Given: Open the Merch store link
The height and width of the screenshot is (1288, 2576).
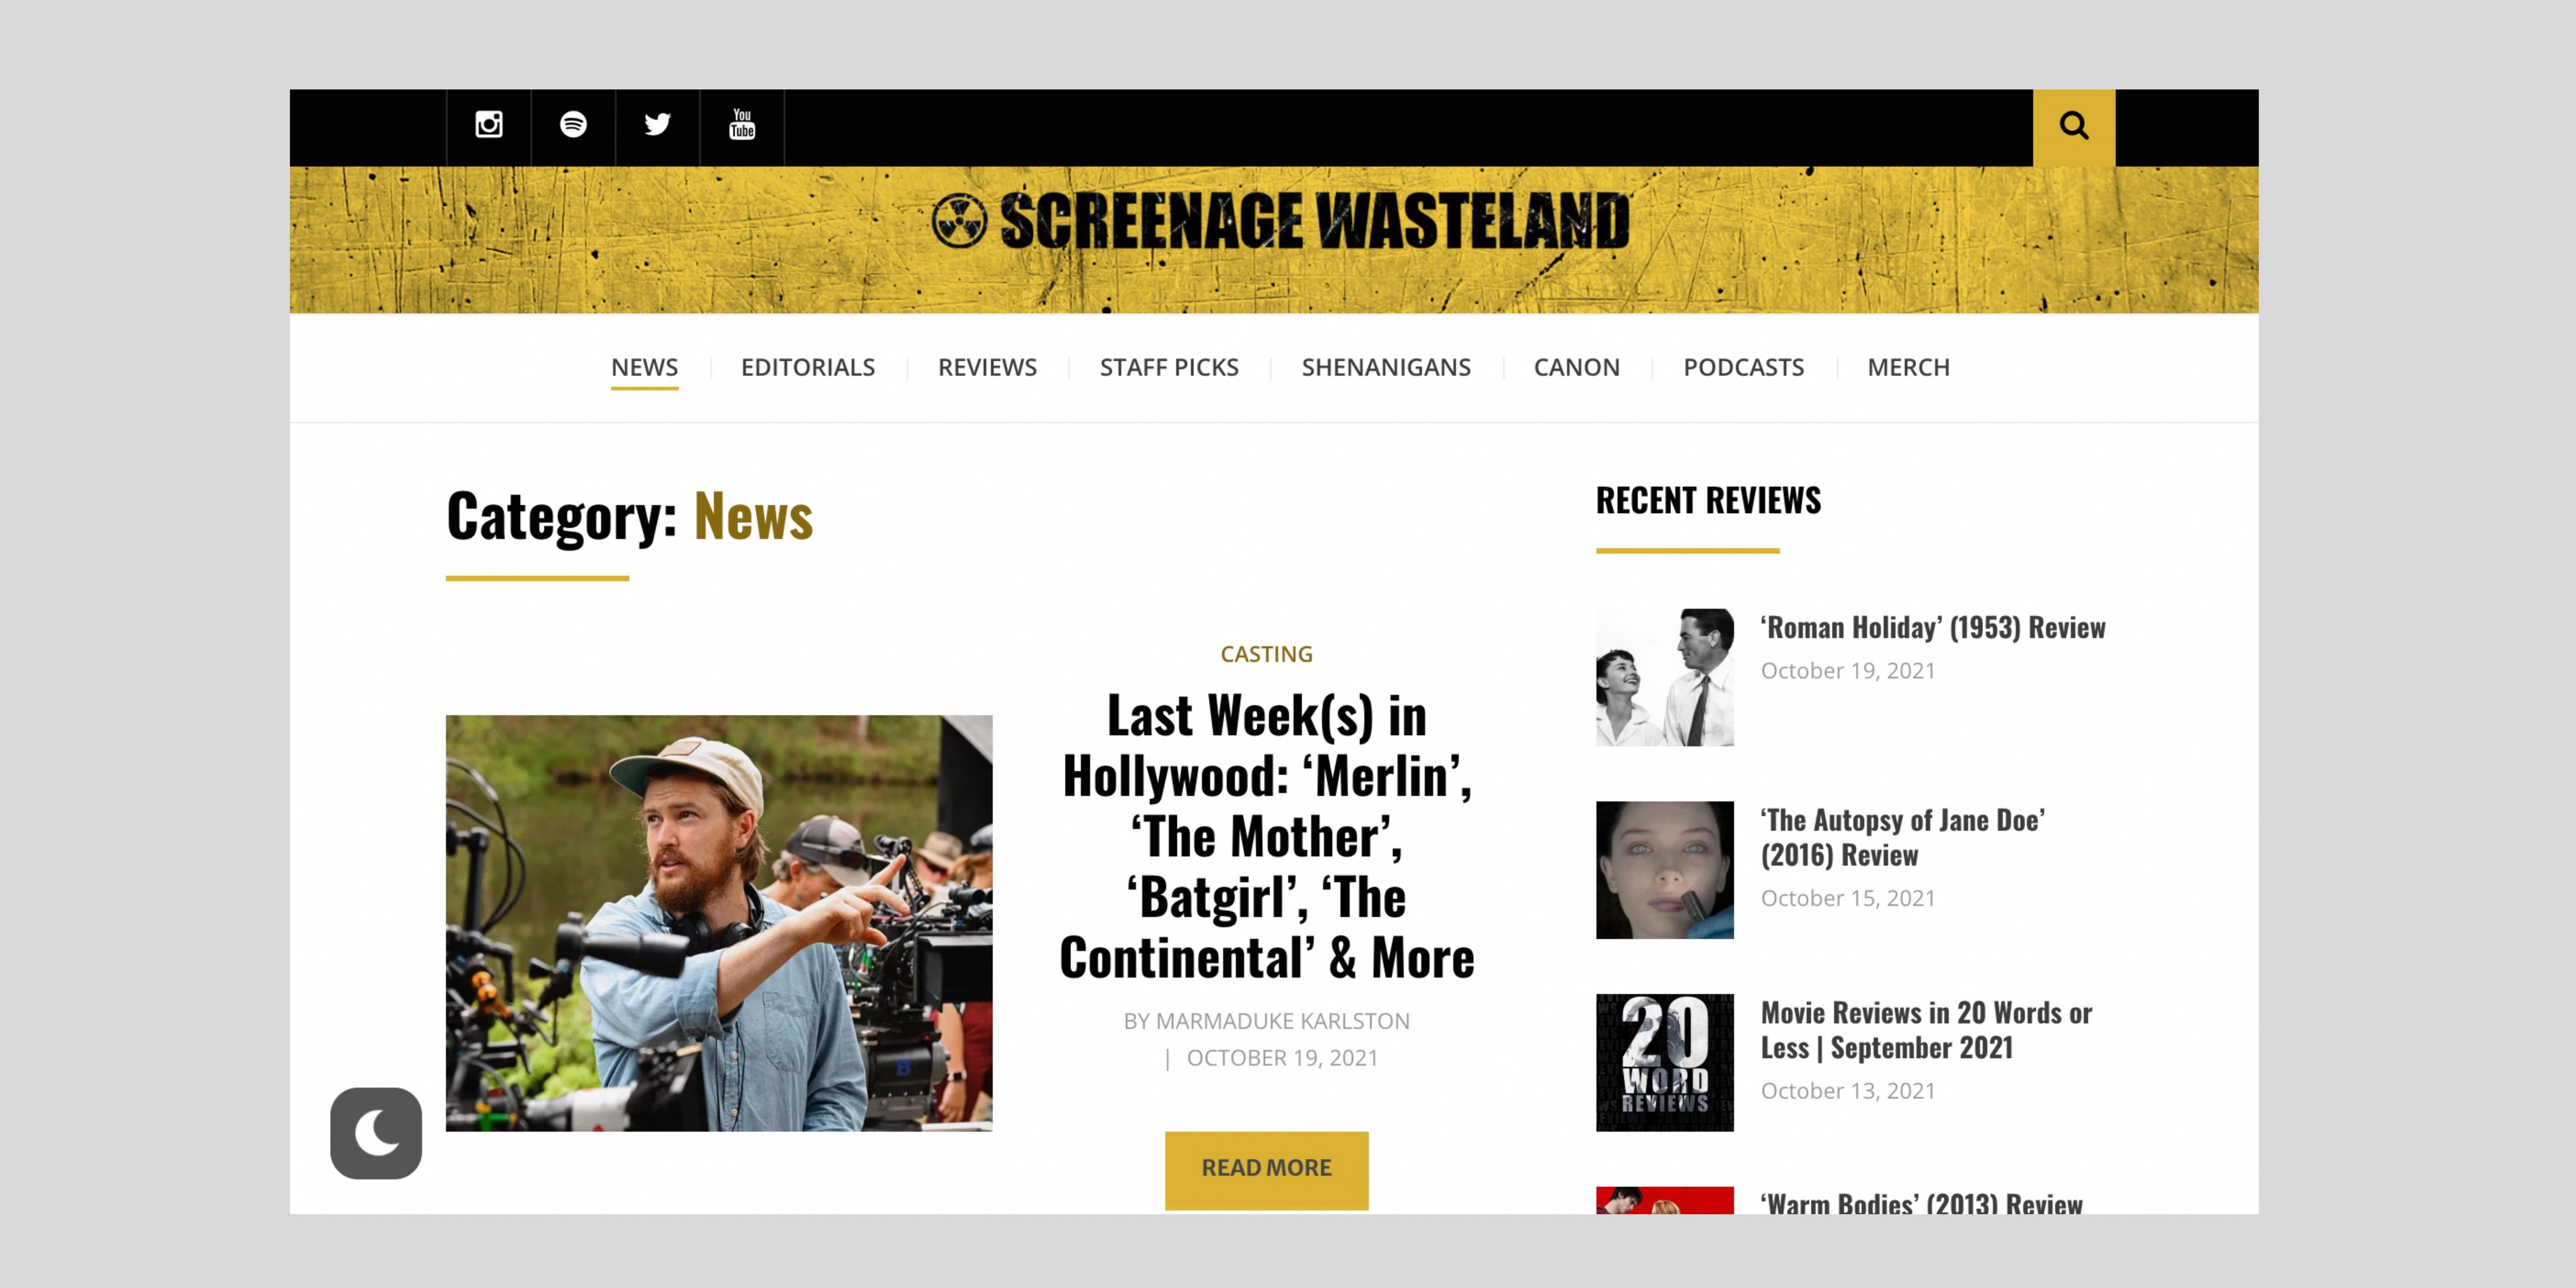Looking at the screenshot, I should coord(1908,367).
